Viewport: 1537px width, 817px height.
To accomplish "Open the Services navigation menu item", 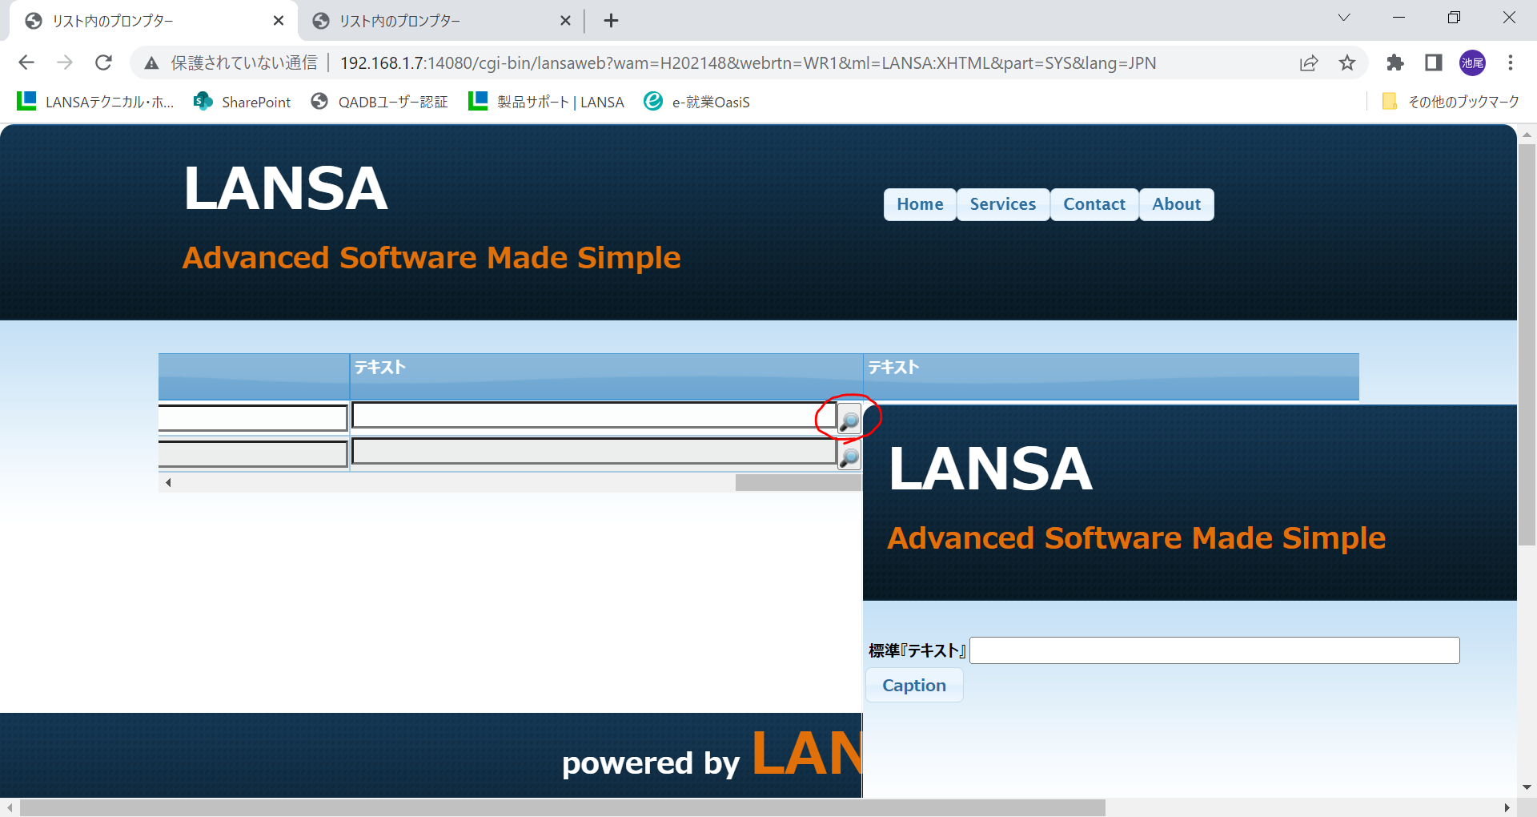I will tap(1002, 204).
